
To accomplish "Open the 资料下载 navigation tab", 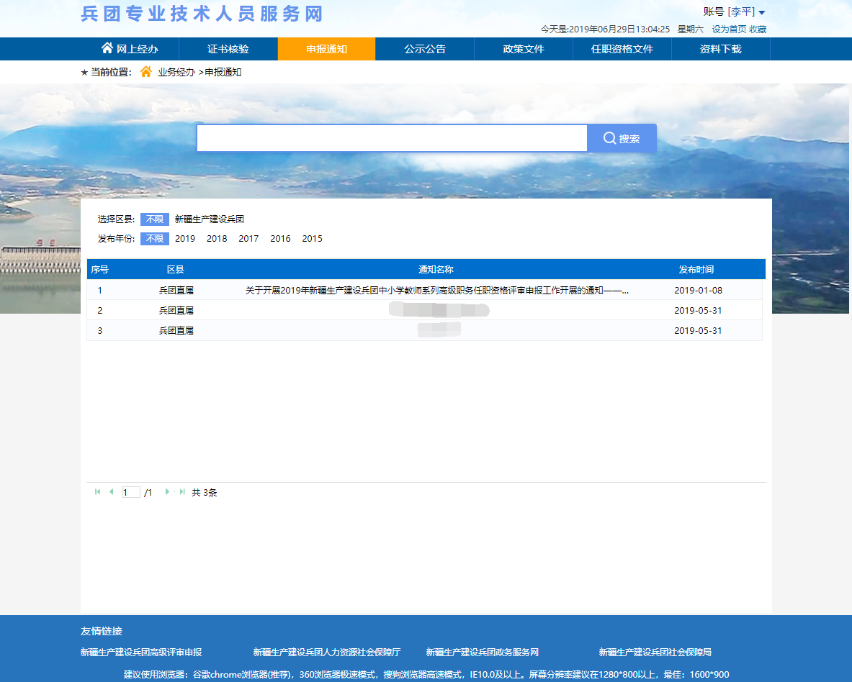I will 720,49.
